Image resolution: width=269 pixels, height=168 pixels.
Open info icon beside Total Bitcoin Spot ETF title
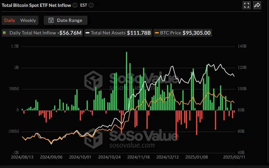[75, 5]
